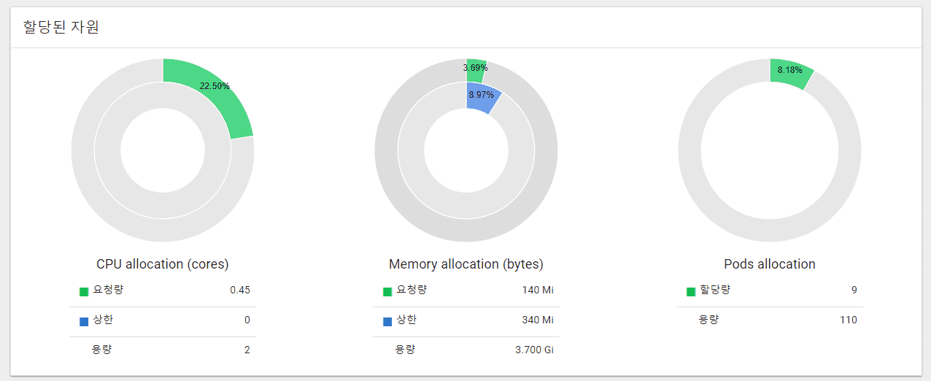Click the 3.69% green memory chart segment

[x=476, y=67]
